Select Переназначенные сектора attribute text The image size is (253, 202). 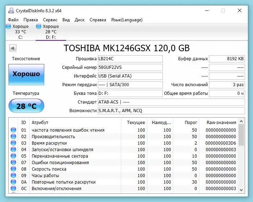click(x=60, y=156)
